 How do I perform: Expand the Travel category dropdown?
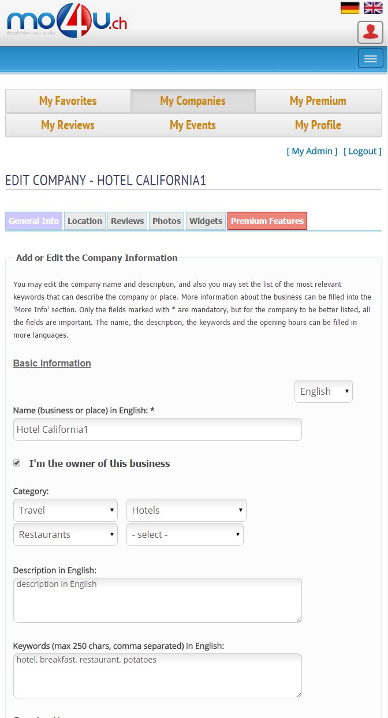coord(65,510)
